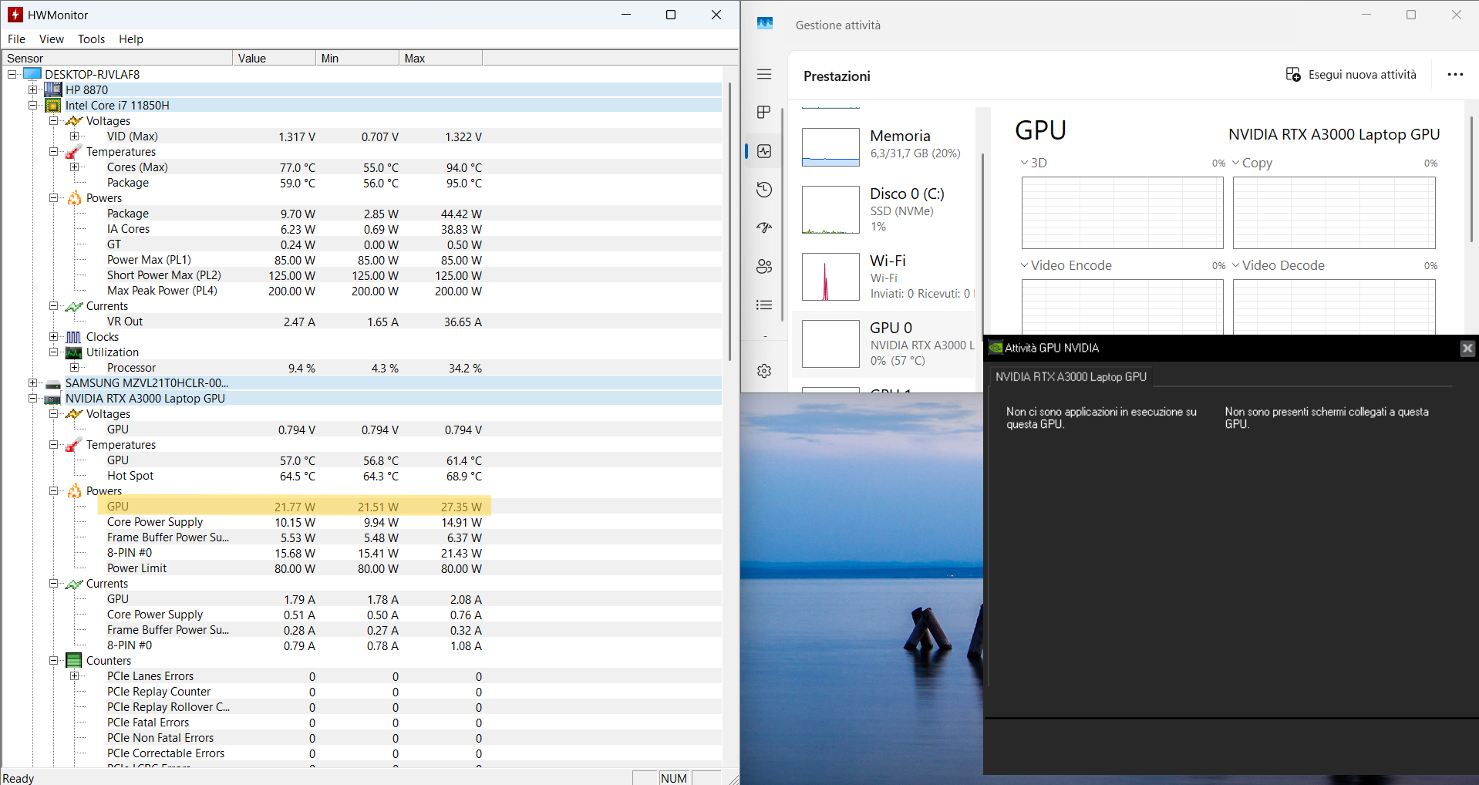This screenshot has height=785, width=1479.
Task: Collapse the Counters group under the GPU
Action: point(53,660)
